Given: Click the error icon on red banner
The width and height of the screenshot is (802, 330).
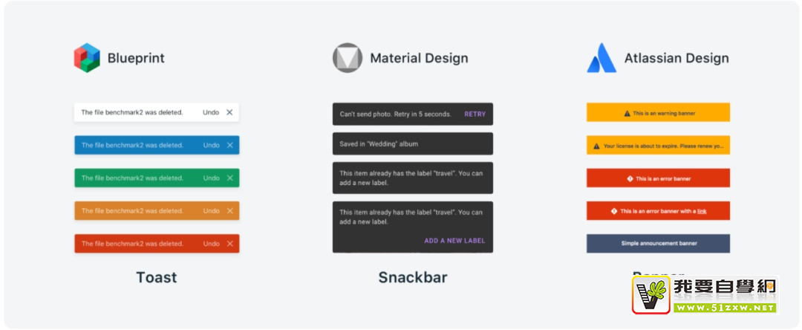Looking at the screenshot, I should (x=630, y=178).
